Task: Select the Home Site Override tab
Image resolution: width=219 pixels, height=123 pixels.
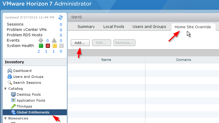Action: coord(193,27)
